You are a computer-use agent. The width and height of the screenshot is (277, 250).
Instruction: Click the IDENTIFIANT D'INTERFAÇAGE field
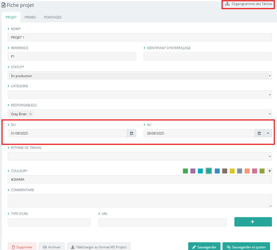coord(208,57)
